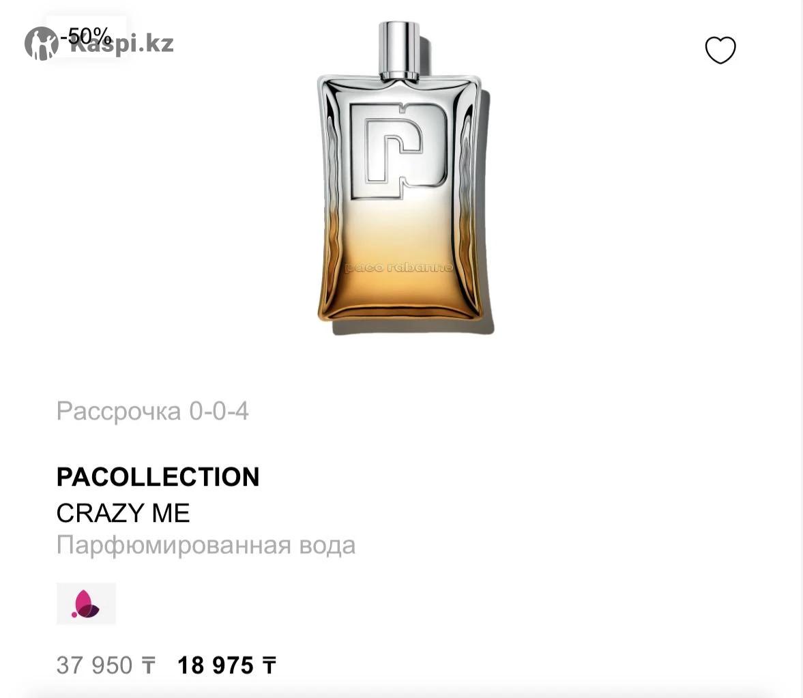The image size is (803, 698).
Task: Add perfume to favorites with heart icon
Action: coord(720,50)
